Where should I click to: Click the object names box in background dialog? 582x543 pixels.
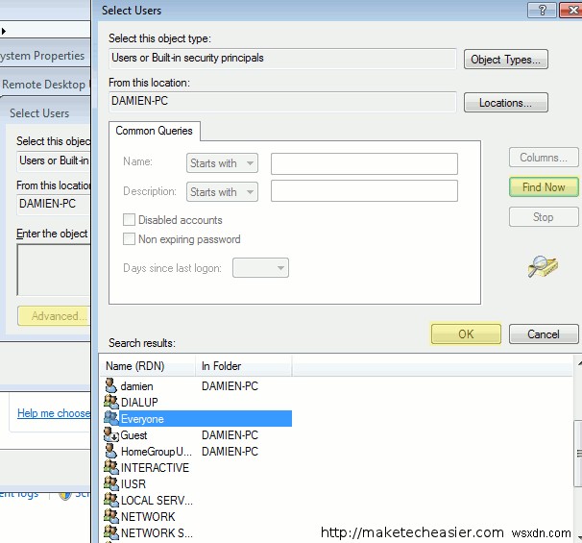(x=54, y=270)
